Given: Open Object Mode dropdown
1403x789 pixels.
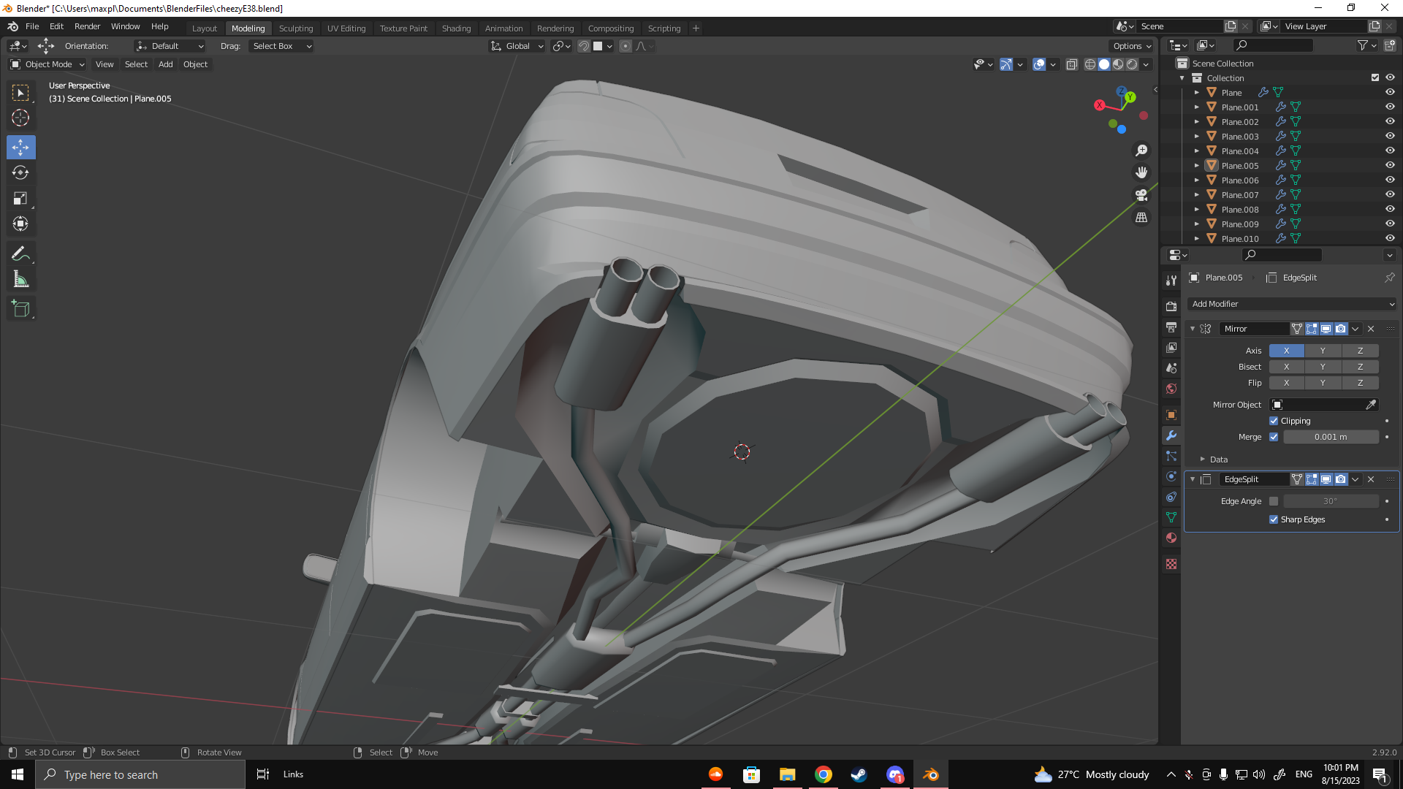Looking at the screenshot, I should click(x=48, y=64).
